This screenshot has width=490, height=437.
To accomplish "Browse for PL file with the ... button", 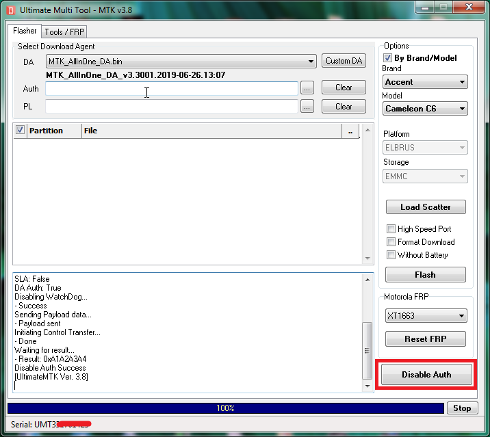I will [x=307, y=107].
